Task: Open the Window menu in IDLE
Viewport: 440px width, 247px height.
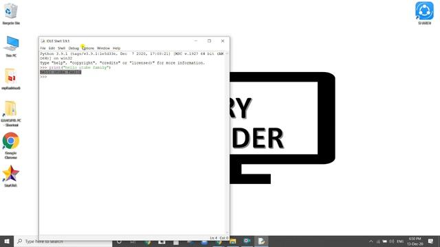Action: [103, 48]
